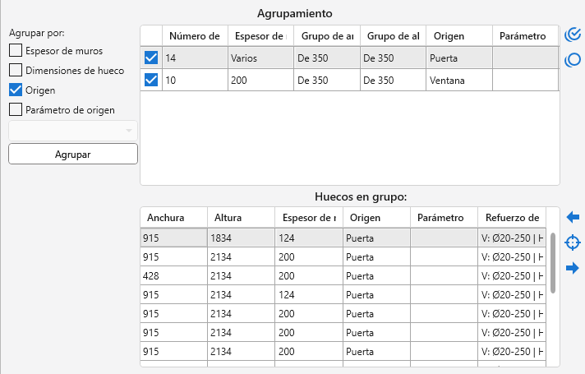
Task: Click the check-all groups icon
Action: pyautogui.click(x=573, y=35)
